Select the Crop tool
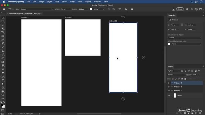The height and width of the screenshot is (115, 205). (3, 32)
